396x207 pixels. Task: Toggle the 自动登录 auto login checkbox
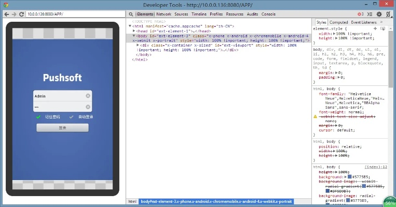(x=72, y=117)
